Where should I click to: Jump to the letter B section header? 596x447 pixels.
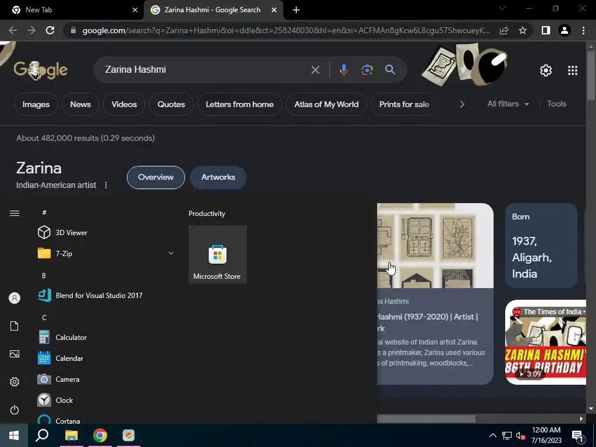[44, 275]
